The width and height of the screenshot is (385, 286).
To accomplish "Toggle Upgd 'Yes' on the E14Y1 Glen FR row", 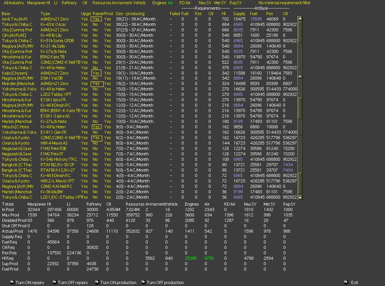I will tap(84, 132).
